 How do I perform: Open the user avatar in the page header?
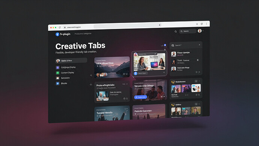pos(200,31)
